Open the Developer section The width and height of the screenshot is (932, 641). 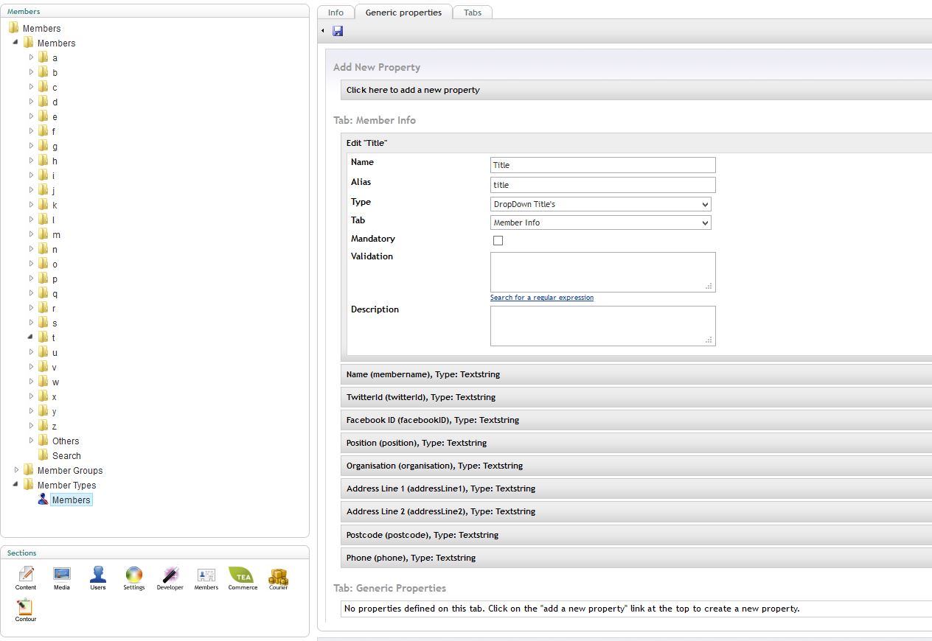pyautogui.click(x=170, y=577)
